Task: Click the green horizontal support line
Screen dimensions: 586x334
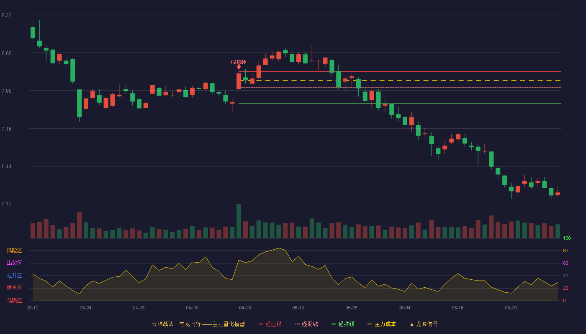Action: (400, 104)
